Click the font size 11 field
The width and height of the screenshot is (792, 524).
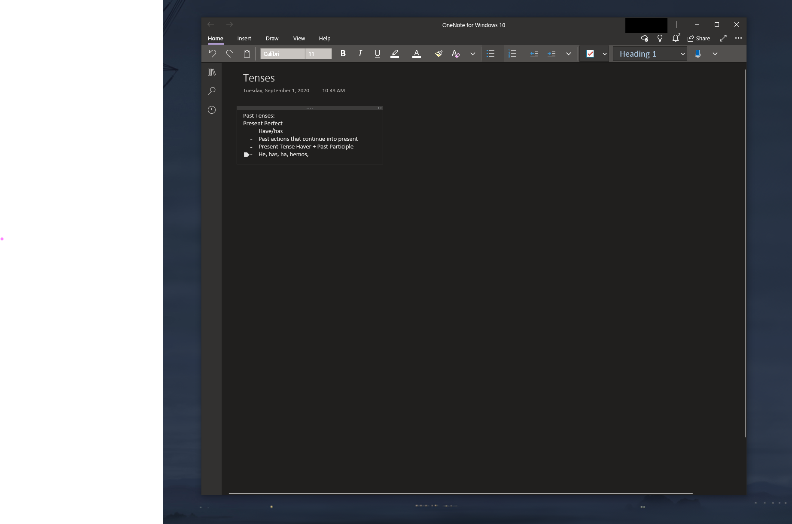coord(318,54)
